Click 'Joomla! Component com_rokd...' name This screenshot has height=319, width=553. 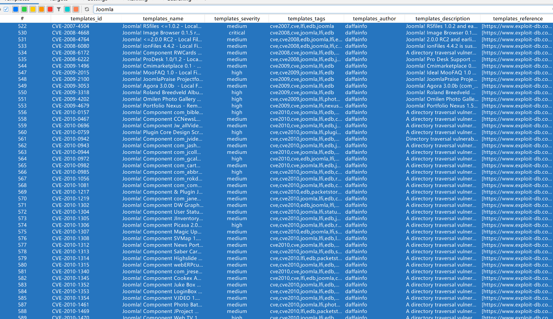(x=162, y=179)
